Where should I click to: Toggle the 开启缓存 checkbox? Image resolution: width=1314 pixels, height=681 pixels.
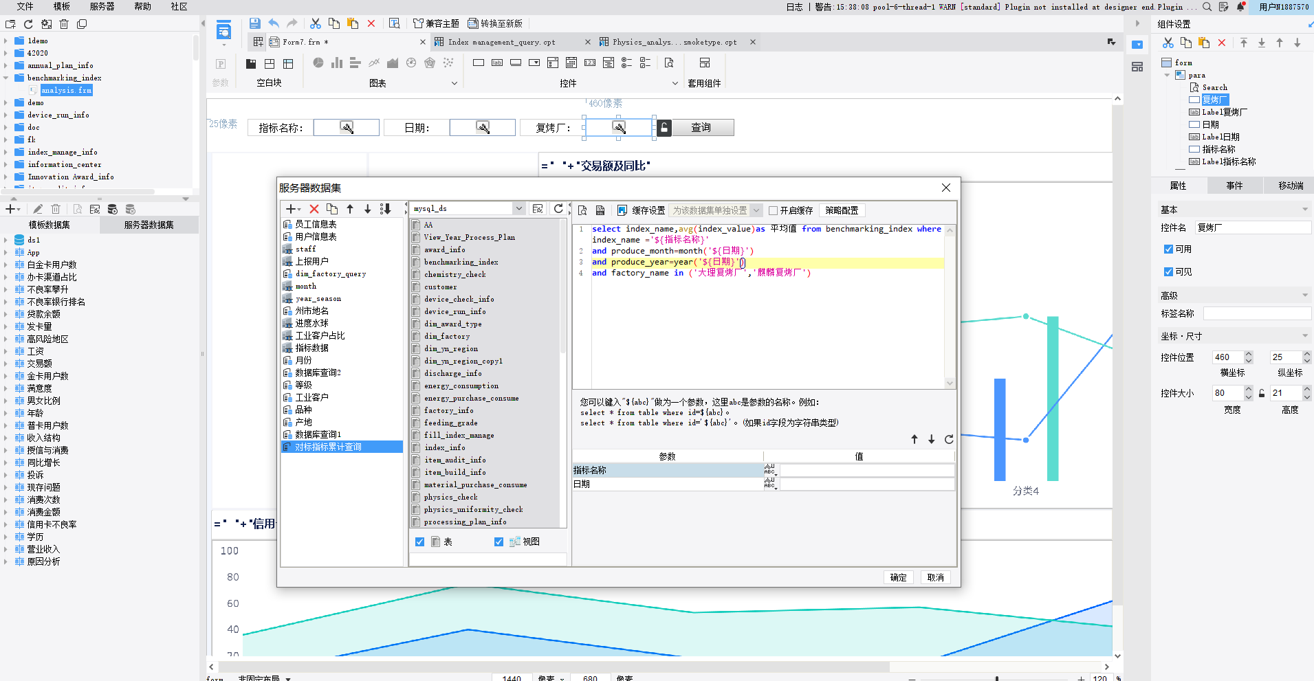click(x=773, y=211)
